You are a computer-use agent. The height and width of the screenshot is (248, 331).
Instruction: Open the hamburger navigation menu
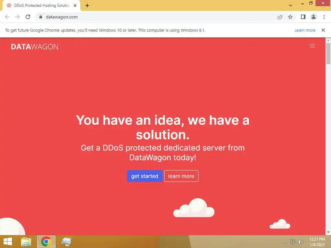[x=312, y=46]
